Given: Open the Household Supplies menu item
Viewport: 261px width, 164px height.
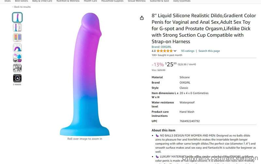Looking at the screenshot, I should click(x=112, y=1).
